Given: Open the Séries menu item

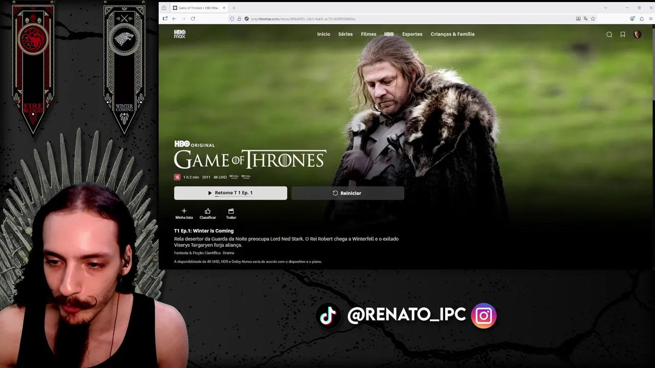Looking at the screenshot, I should pos(345,34).
